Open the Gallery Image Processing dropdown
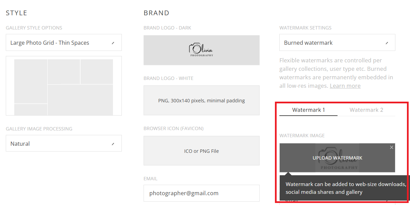The image size is (410, 205). click(x=64, y=143)
